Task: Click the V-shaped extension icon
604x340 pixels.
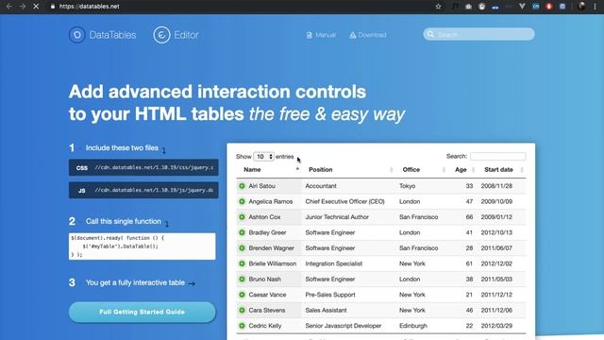Action: coord(522,7)
